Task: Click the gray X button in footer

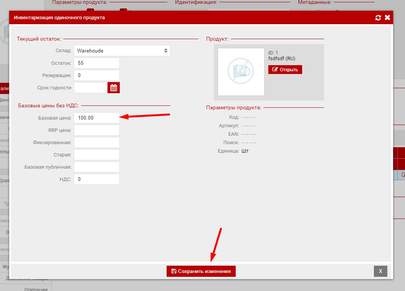Action: coord(380,271)
